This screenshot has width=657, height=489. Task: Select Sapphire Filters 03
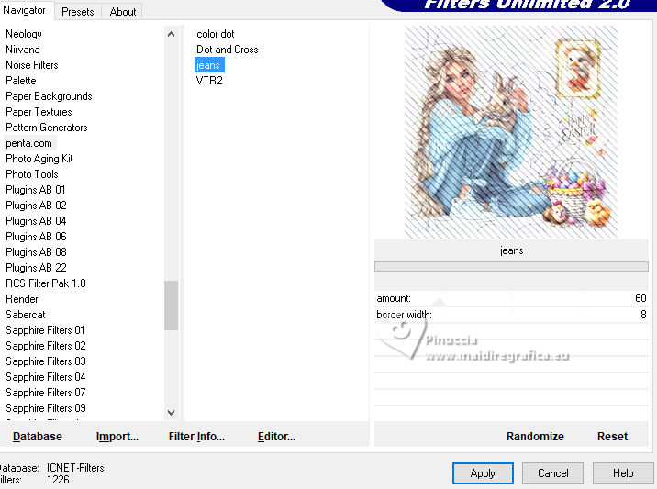(46, 361)
